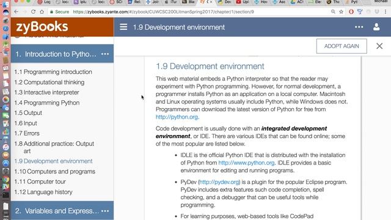
Task: Reload the page
Action: click(33, 12)
